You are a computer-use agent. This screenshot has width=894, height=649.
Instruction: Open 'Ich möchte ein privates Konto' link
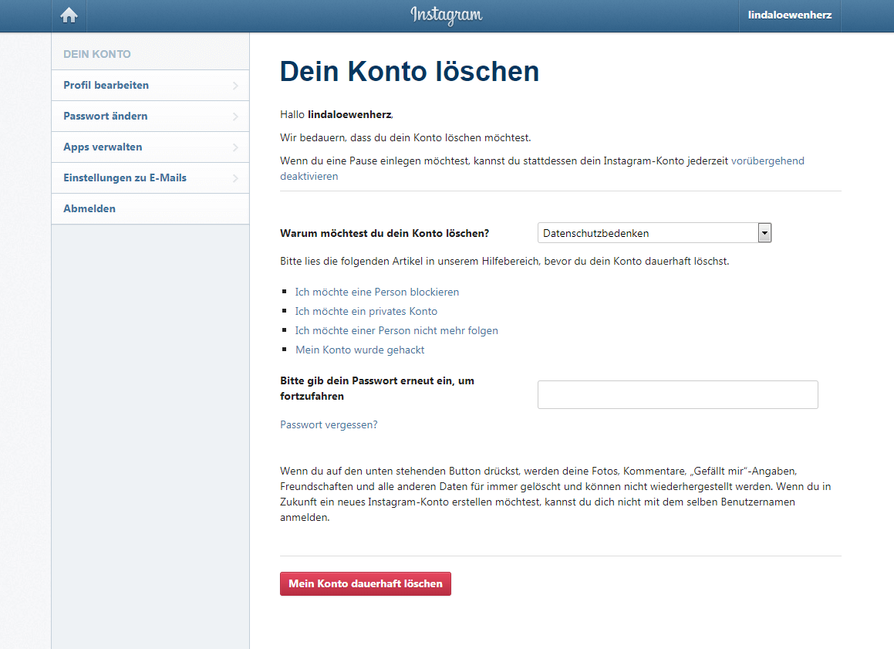tap(366, 311)
